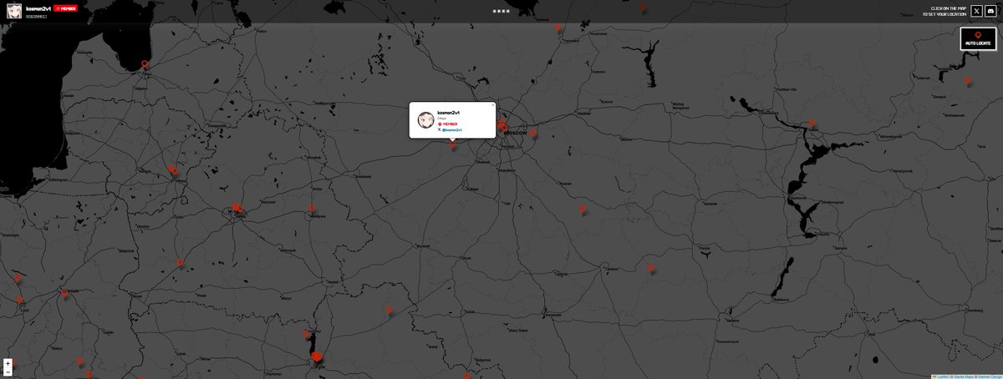Image resolution: width=1003 pixels, height=379 pixels.
Task: Open the @kosman2vt link in popup
Action: coord(451,129)
